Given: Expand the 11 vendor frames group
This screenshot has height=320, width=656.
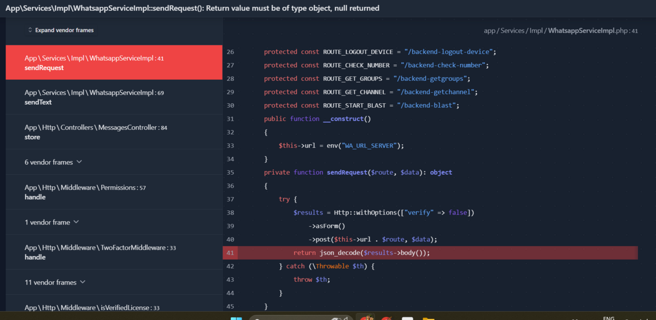Looking at the screenshot, I should click(x=55, y=282).
